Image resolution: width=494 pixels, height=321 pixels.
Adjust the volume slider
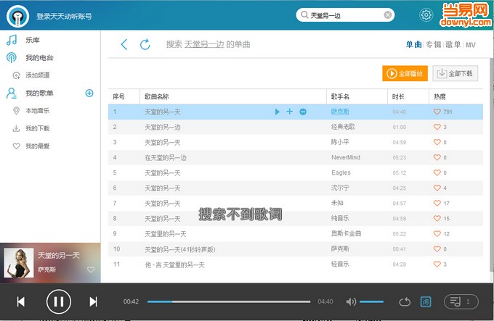(372, 302)
